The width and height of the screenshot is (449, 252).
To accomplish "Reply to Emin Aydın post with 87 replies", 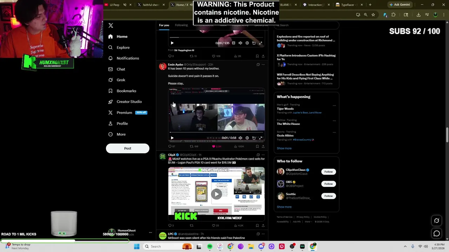I will [x=172, y=146].
